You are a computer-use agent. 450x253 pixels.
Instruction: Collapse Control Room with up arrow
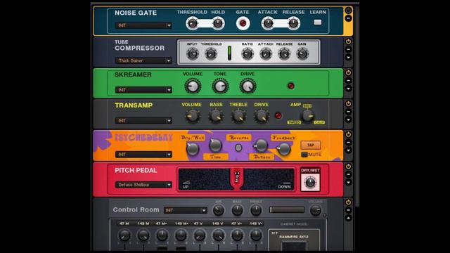pos(348,218)
